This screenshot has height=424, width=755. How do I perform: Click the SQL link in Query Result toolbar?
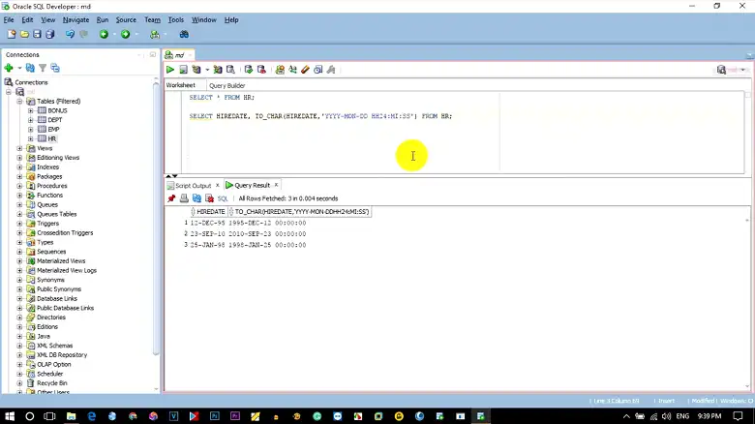(223, 198)
